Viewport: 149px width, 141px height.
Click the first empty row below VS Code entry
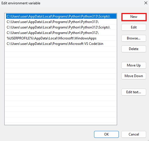(x=61, y=49)
